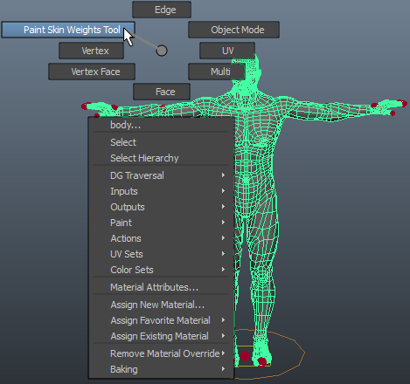Select Object Mode from marking menu
Viewport: 410px width, 384px height.
tap(233, 30)
